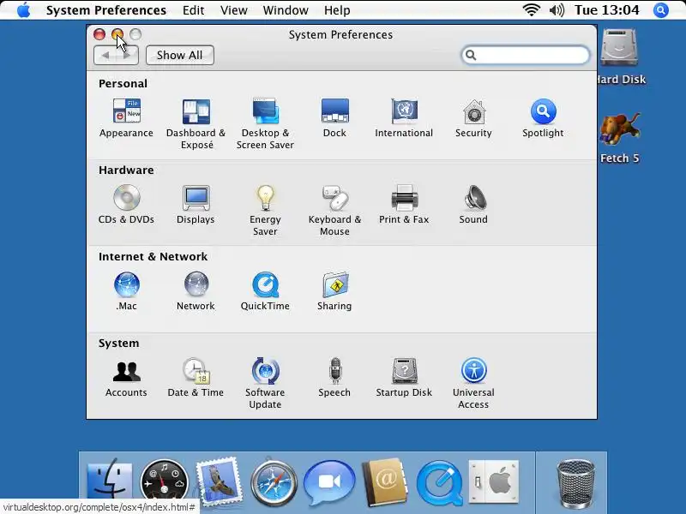Click the Wi-Fi status icon in menu bar
The height and width of the screenshot is (514, 686).
(x=531, y=9)
